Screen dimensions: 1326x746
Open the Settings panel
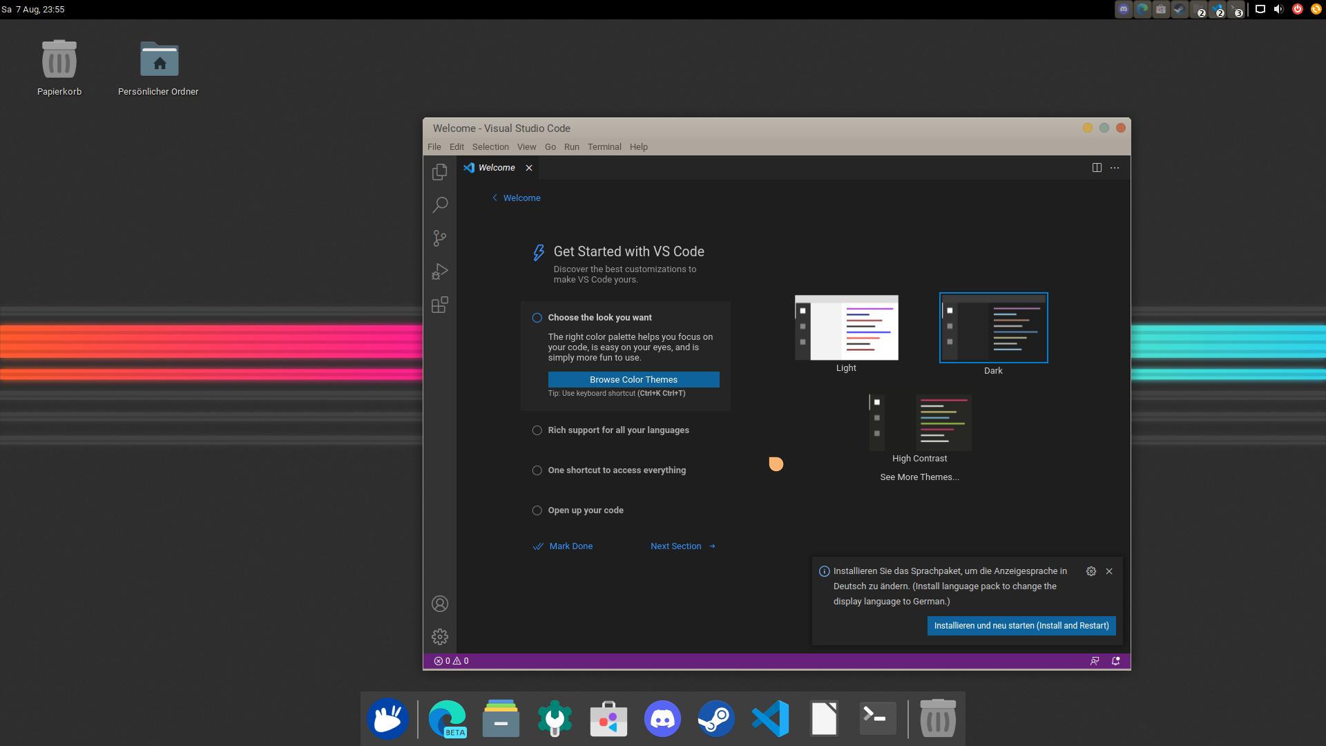click(x=440, y=637)
